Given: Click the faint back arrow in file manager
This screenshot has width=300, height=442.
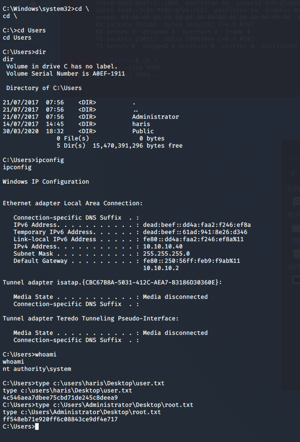Looking at the screenshot, I should pyautogui.click(x=295, y=173).
